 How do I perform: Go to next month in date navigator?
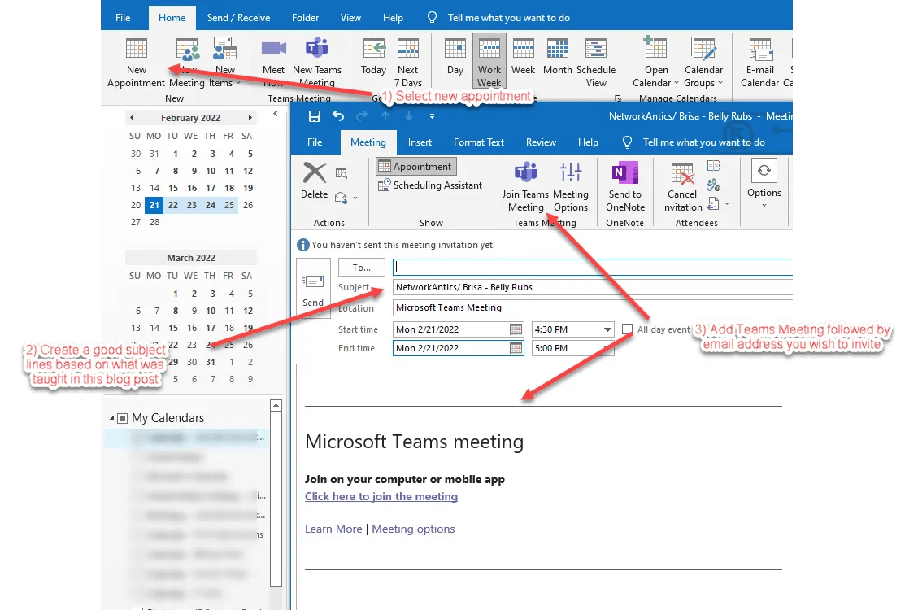(250, 118)
